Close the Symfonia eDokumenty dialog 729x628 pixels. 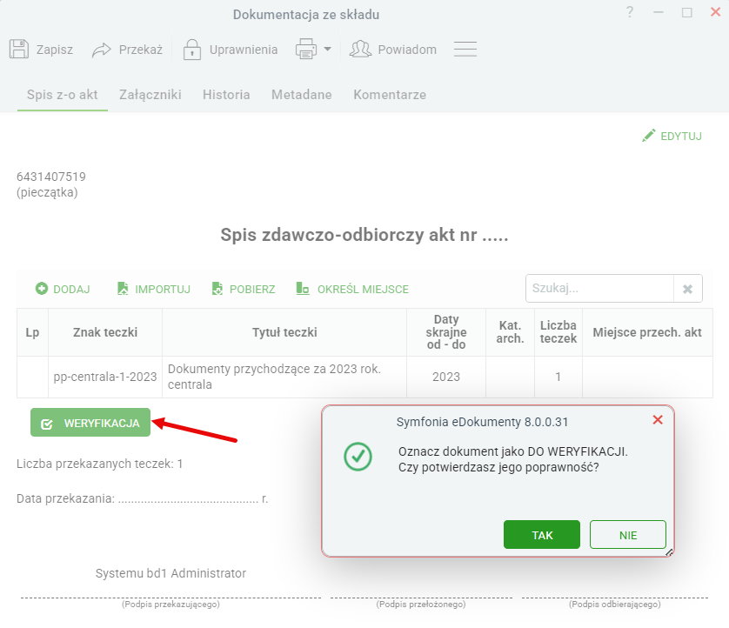[658, 420]
